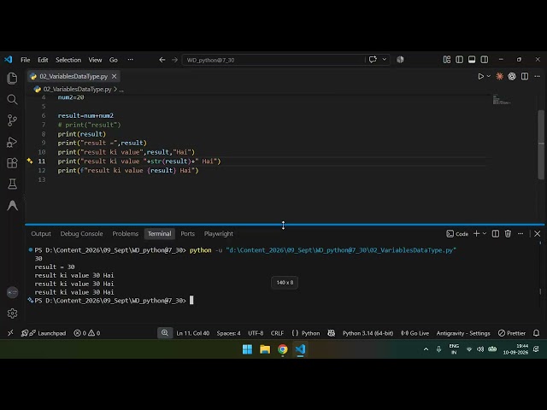
Task: Open editor More Actions ellipsis
Action: pyautogui.click(x=537, y=76)
